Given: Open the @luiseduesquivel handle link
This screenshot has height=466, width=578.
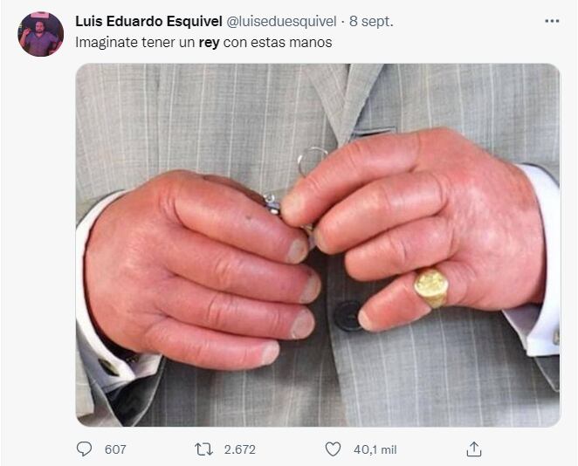Looking at the screenshot, I should (x=281, y=21).
